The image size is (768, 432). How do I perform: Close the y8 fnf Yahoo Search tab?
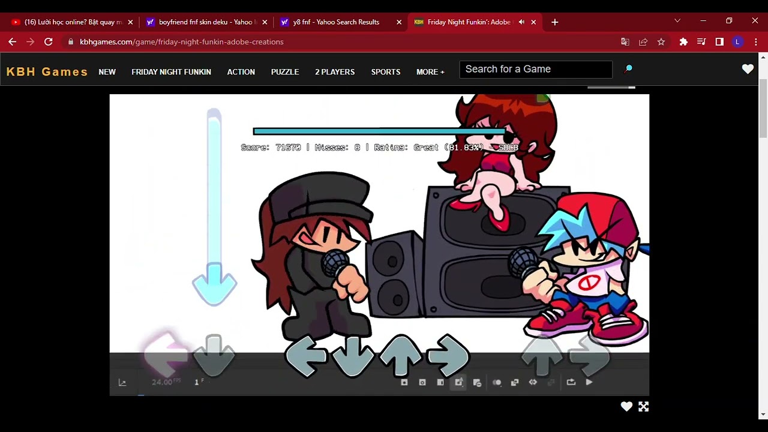pyautogui.click(x=399, y=22)
